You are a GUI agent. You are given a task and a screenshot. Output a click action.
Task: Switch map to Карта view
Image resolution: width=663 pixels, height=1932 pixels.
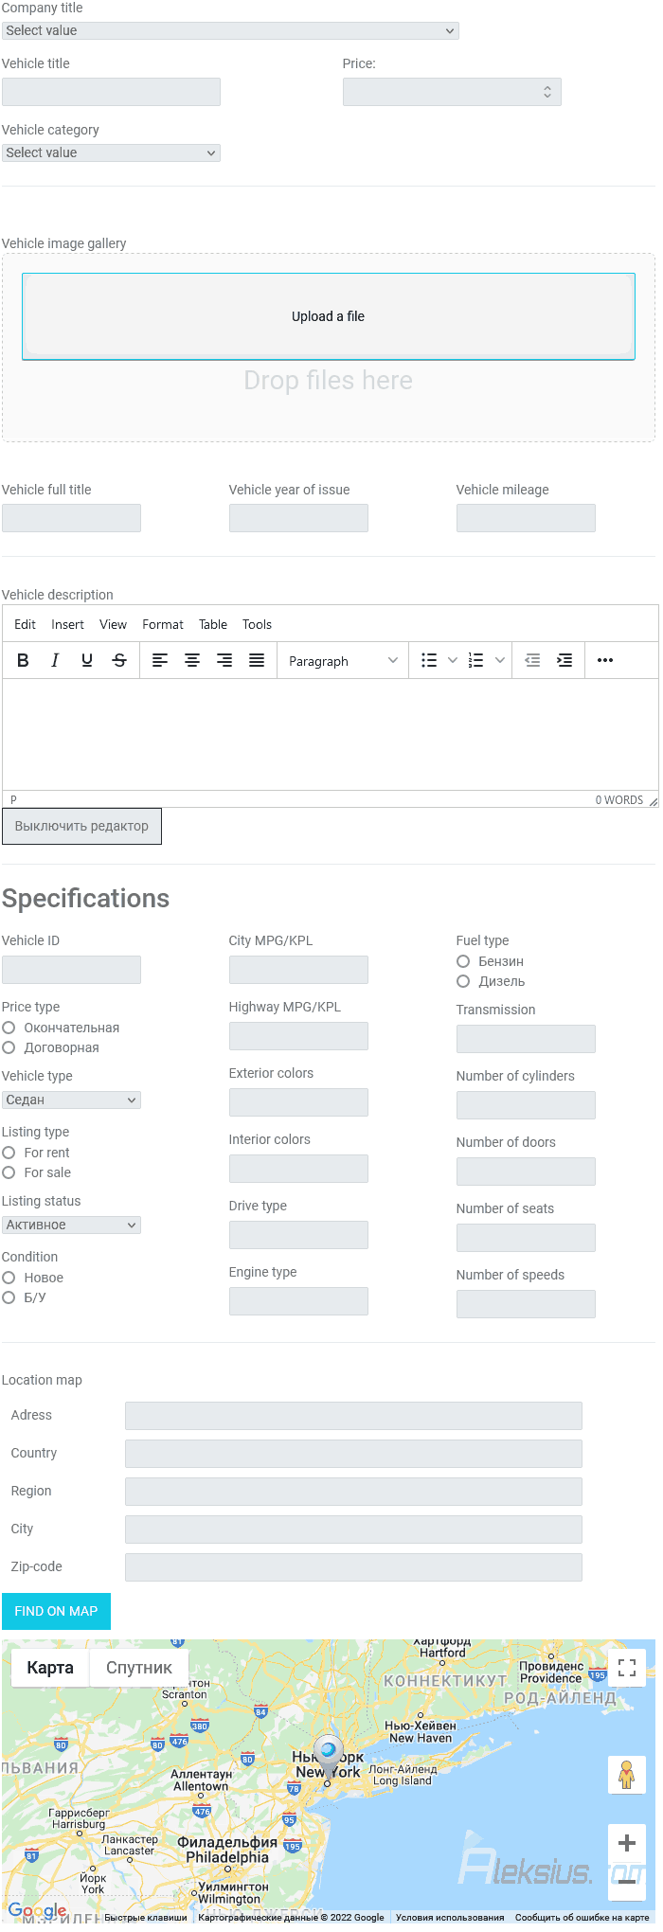50,1668
